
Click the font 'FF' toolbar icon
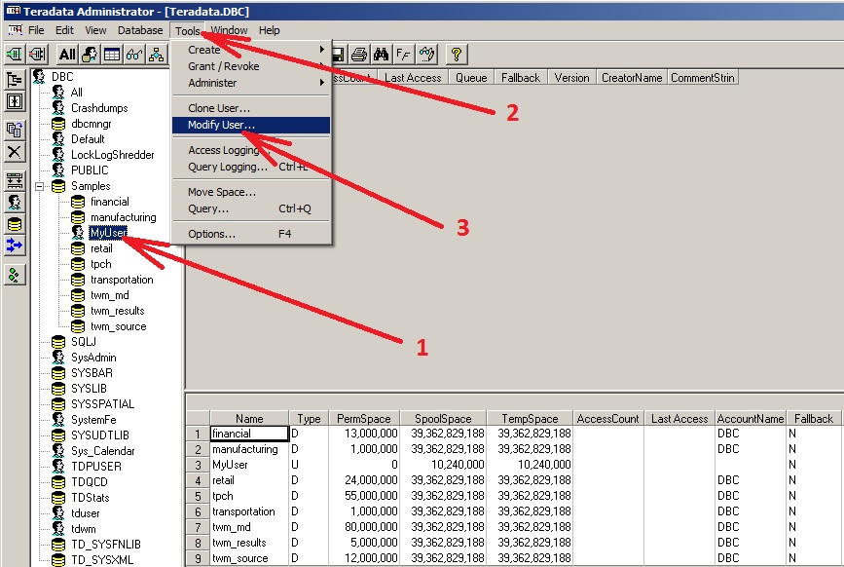[403, 55]
